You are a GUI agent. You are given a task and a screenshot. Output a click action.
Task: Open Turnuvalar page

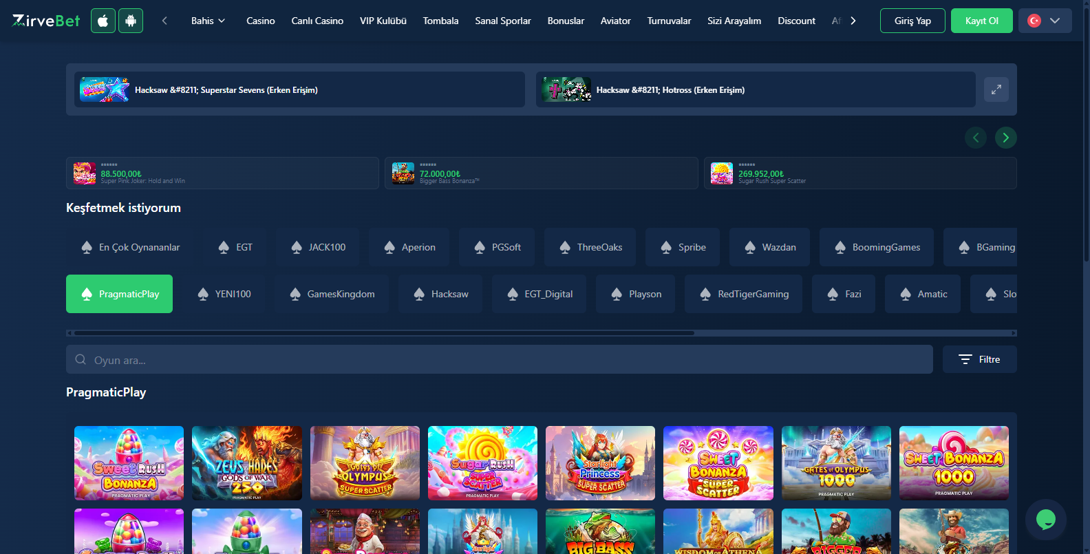click(x=669, y=21)
